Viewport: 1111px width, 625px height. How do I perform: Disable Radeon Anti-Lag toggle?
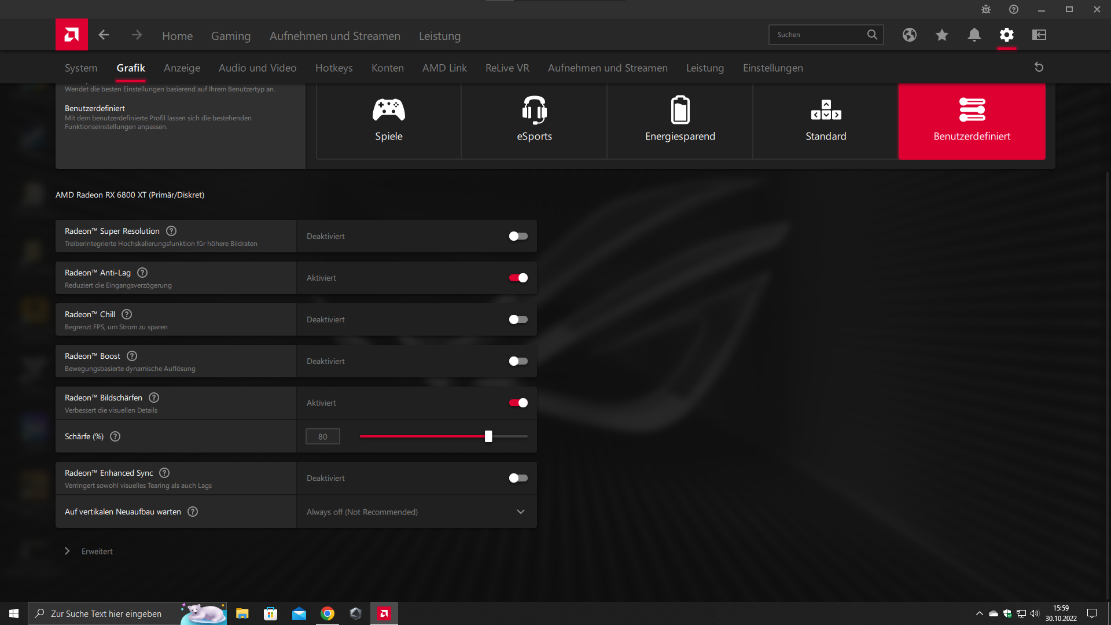[x=518, y=278]
